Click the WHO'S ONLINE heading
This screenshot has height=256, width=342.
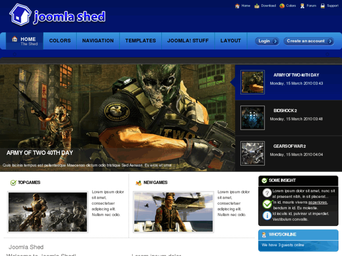click(x=282, y=234)
